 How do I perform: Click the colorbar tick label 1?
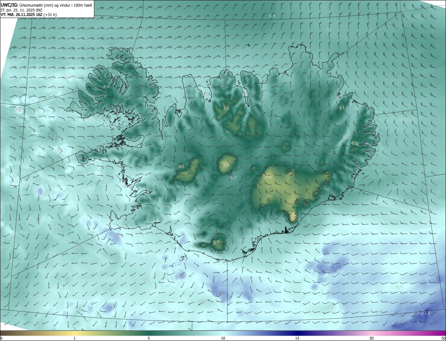pyautogui.click(x=75, y=338)
